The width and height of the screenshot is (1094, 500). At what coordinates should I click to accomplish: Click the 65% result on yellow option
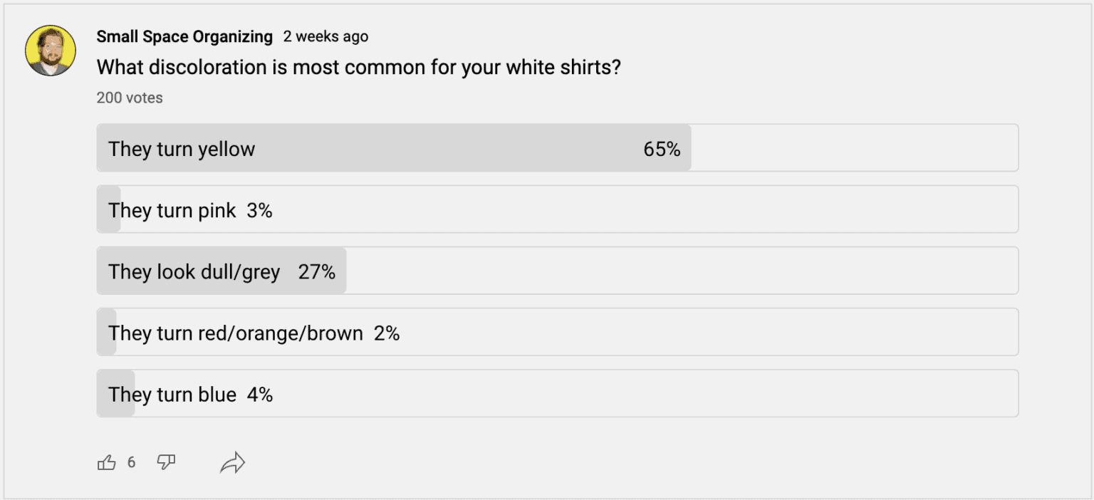662,149
